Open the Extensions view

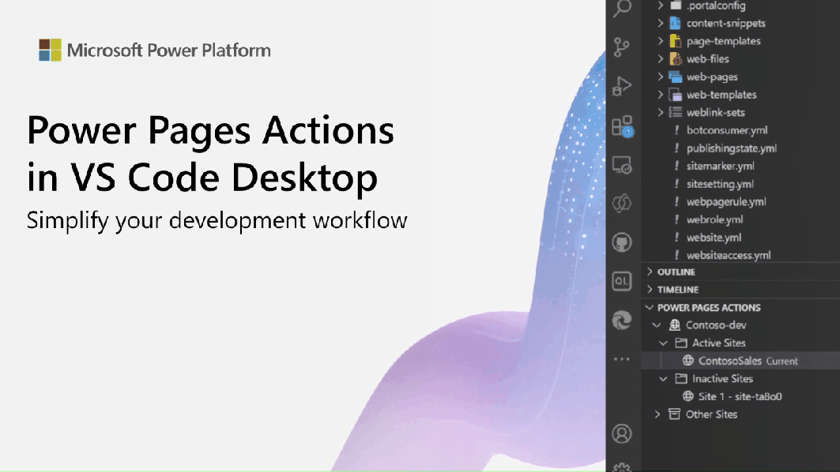(623, 126)
